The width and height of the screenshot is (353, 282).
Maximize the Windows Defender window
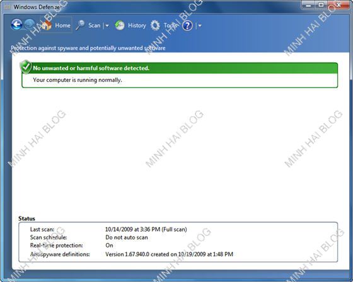[321, 5]
